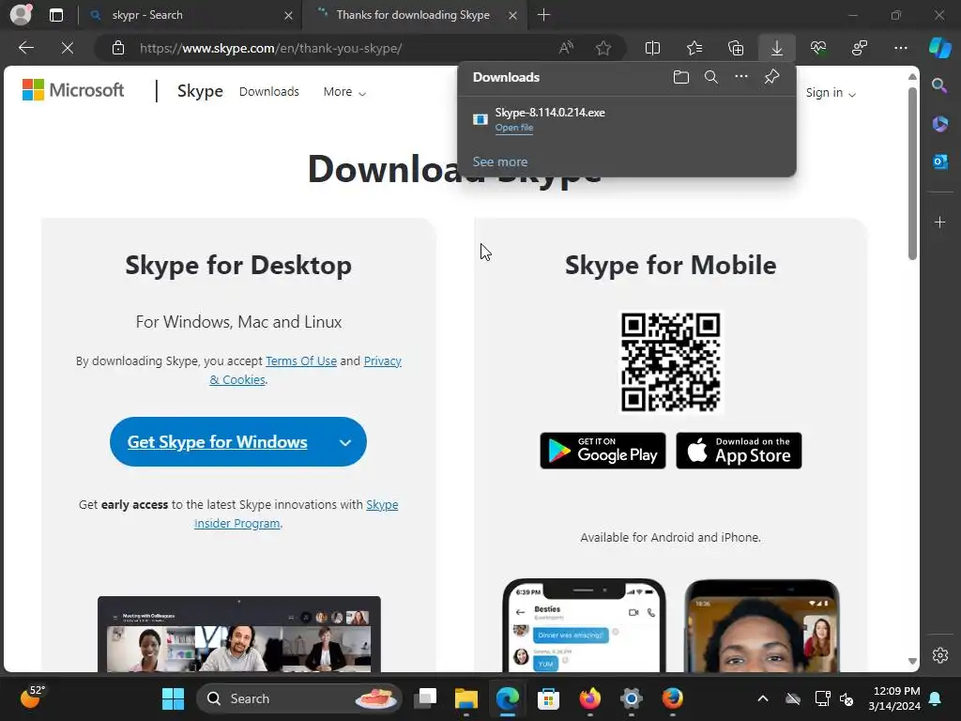Image resolution: width=961 pixels, height=721 pixels.
Task: Open Collections icon in toolbar
Action: (736, 48)
